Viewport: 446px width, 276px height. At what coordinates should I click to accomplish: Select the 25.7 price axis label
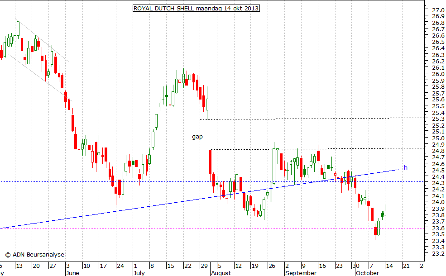coord(438,93)
